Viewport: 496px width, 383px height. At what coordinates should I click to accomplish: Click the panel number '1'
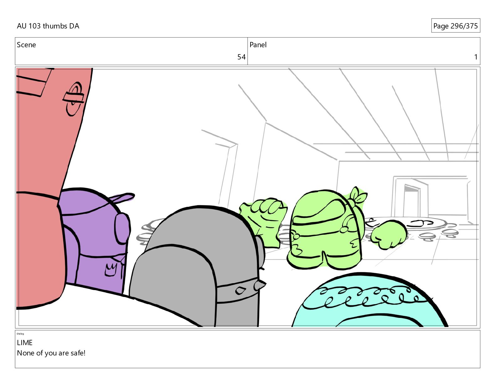coord(476,57)
